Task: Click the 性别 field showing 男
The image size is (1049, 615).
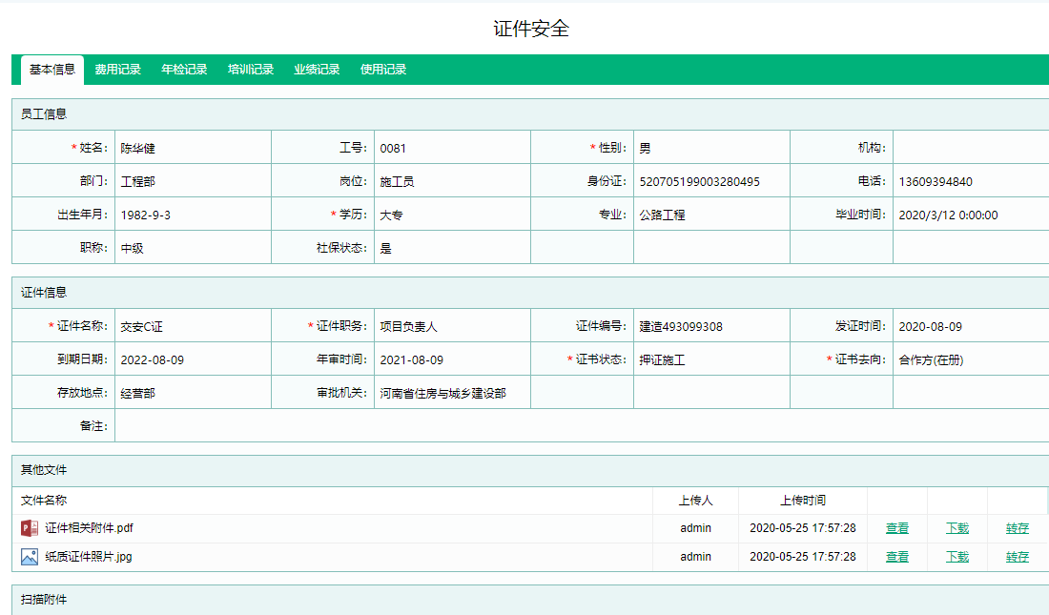Action: point(711,147)
